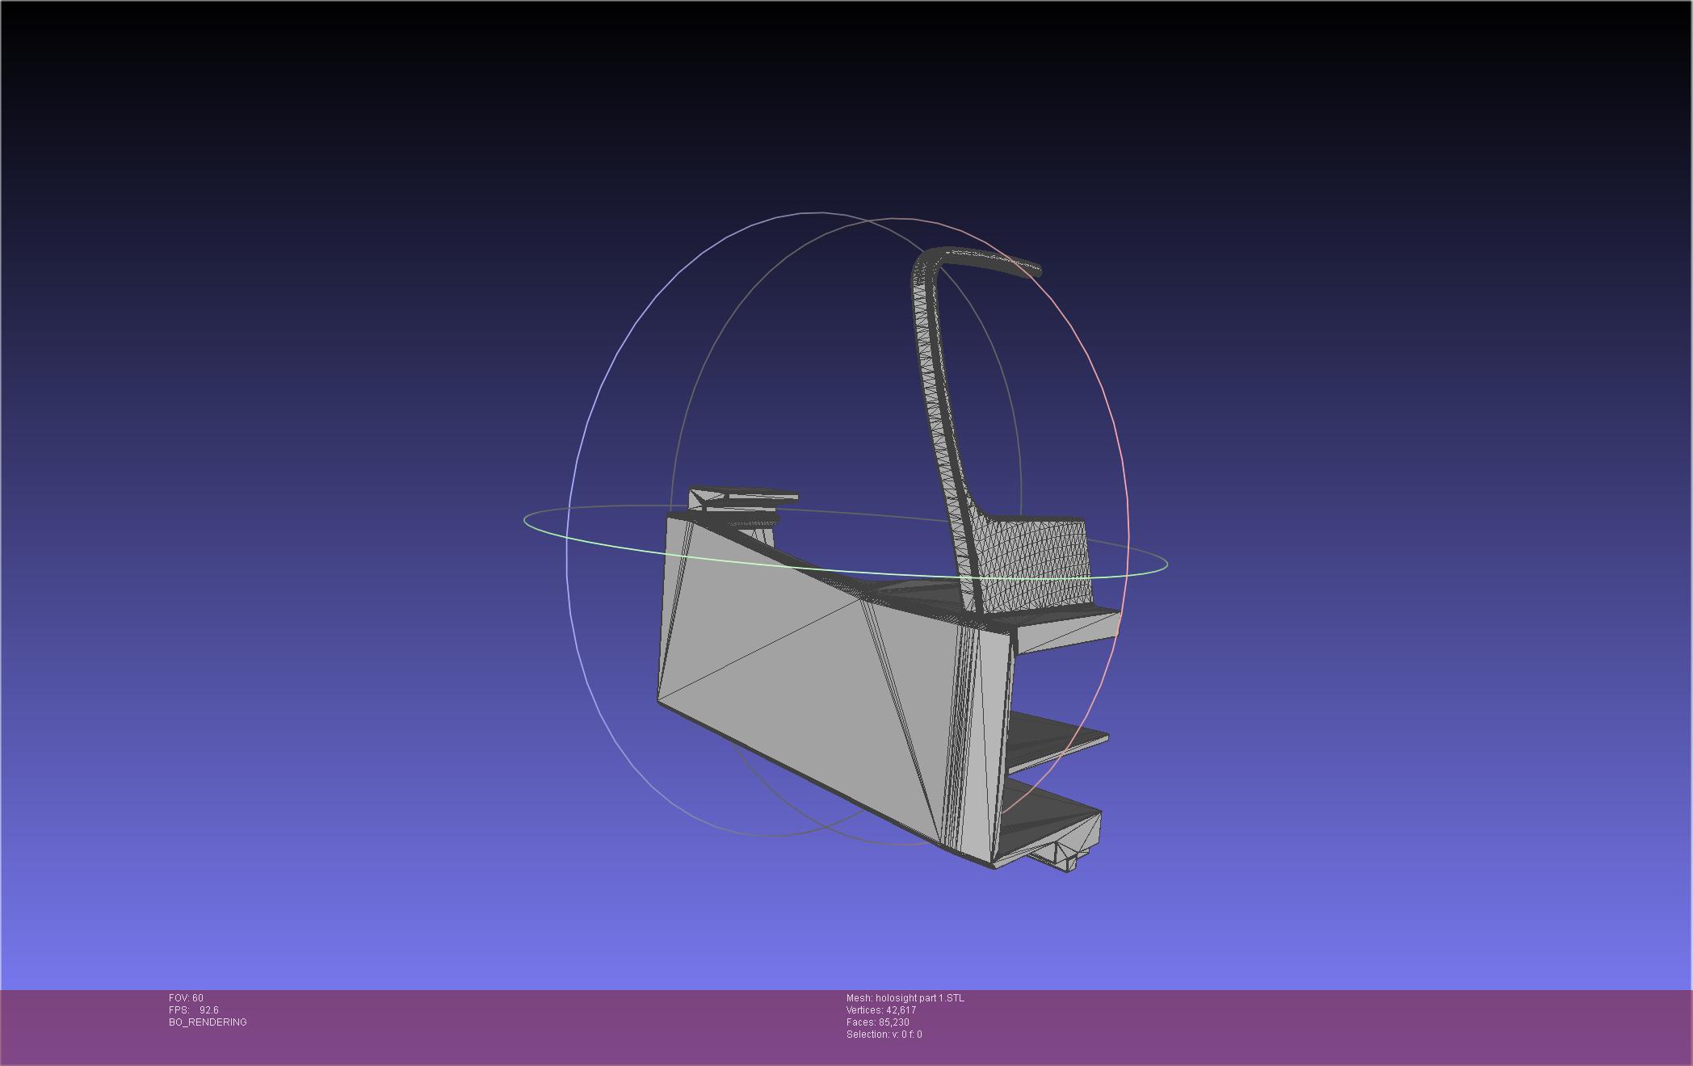
Task: Click the Faces: 85,230 count
Action: coord(877,1022)
